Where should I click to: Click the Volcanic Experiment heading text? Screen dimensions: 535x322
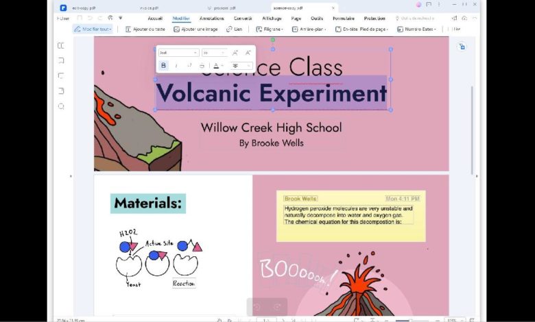click(271, 92)
